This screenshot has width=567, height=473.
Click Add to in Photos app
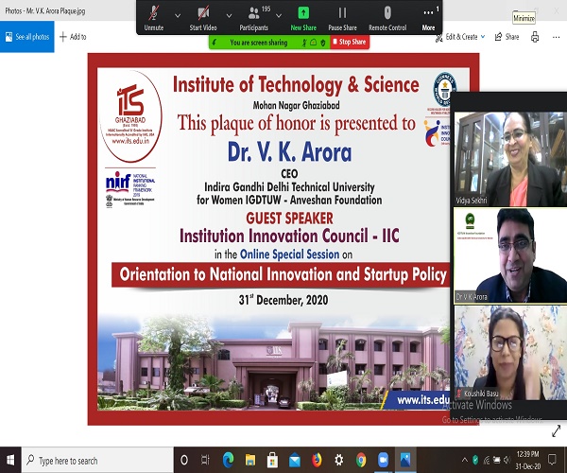click(73, 37)
